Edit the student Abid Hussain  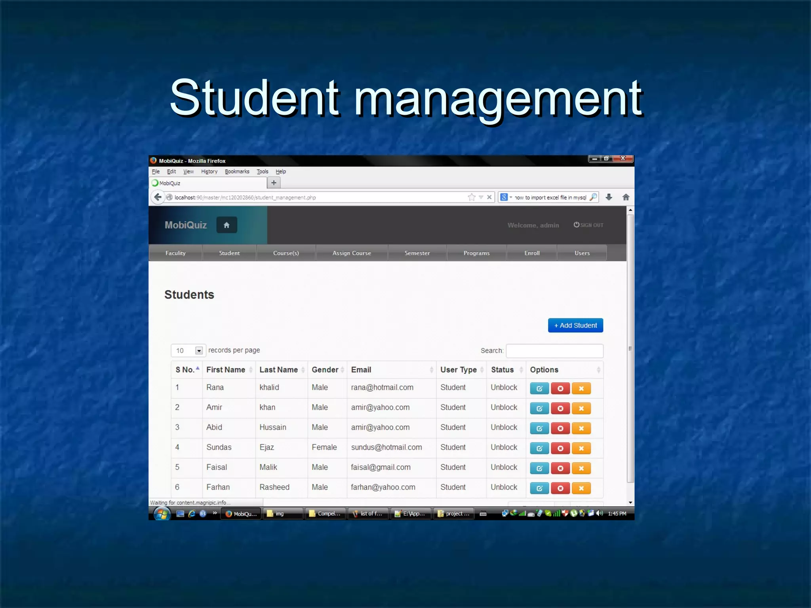pyautogui.click(x=539, y=428)
